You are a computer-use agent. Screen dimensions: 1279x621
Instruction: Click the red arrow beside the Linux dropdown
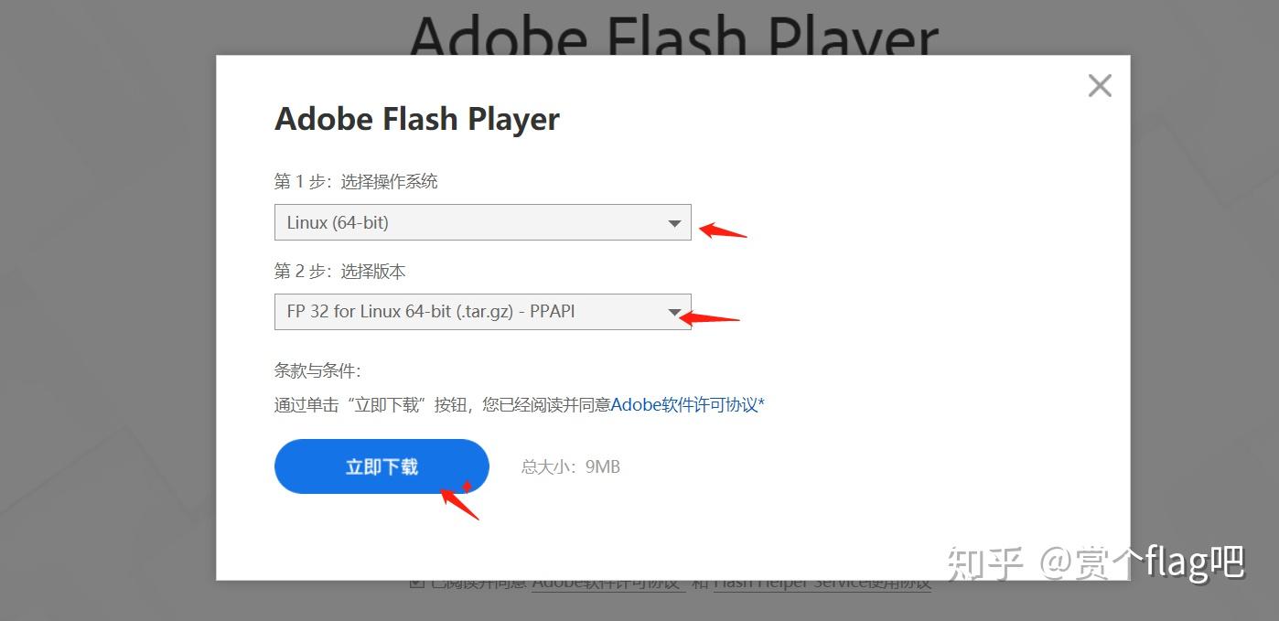point(723,230)
